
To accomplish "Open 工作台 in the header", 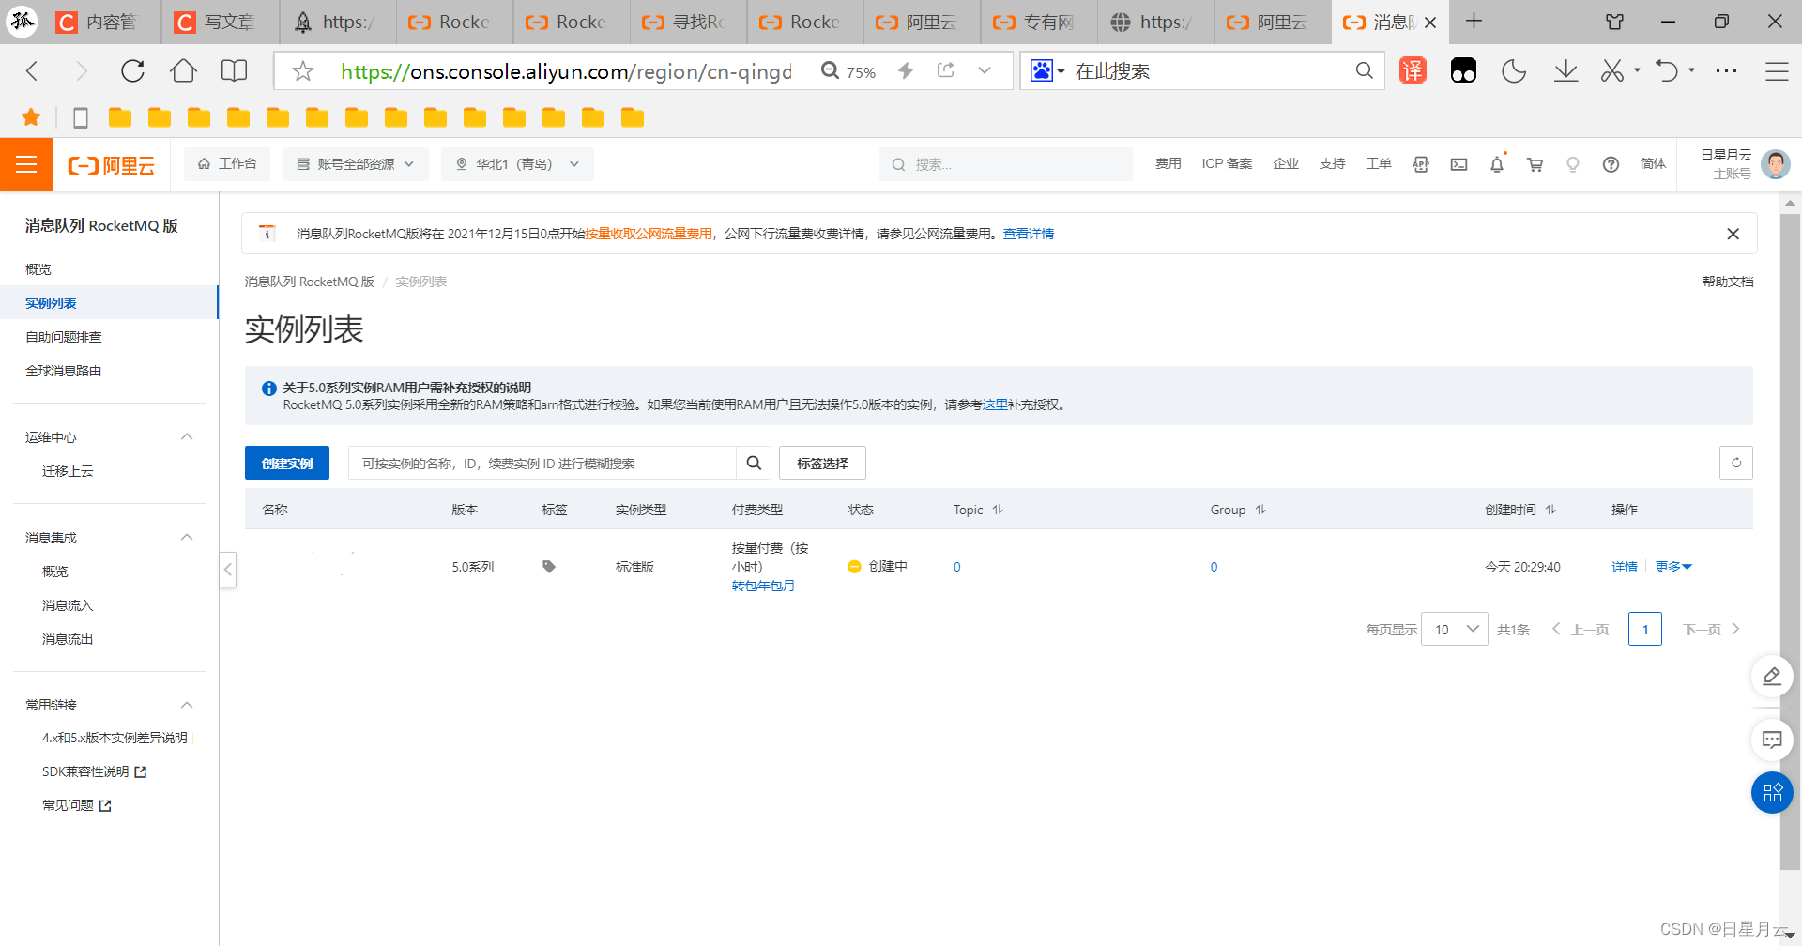I will tap(227, 164).
